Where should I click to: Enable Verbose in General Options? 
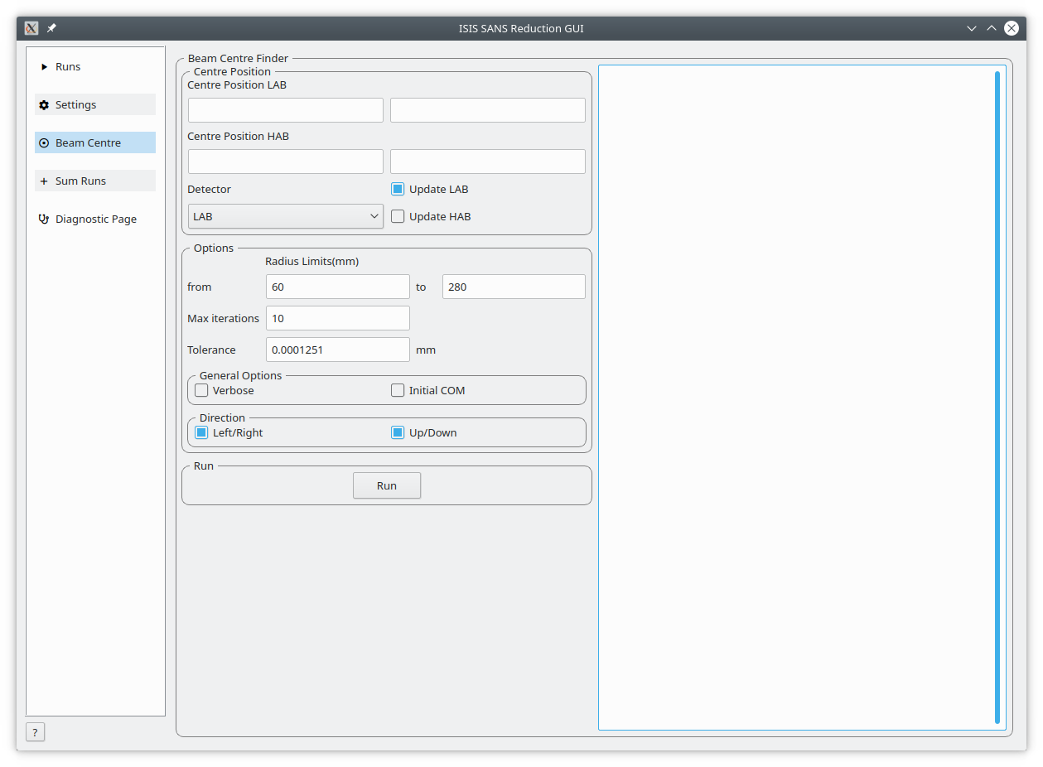[x=201, y=391]
